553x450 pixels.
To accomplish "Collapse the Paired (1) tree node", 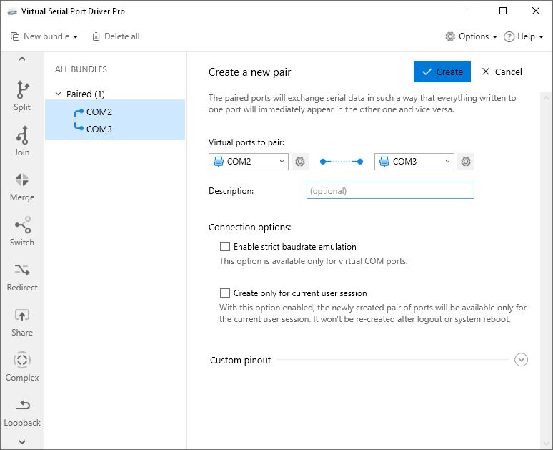I will coord(59,94).
